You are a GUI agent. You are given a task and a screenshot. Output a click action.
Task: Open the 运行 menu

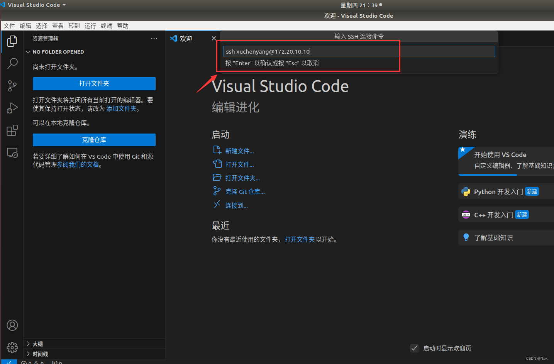tap(90, 26)
